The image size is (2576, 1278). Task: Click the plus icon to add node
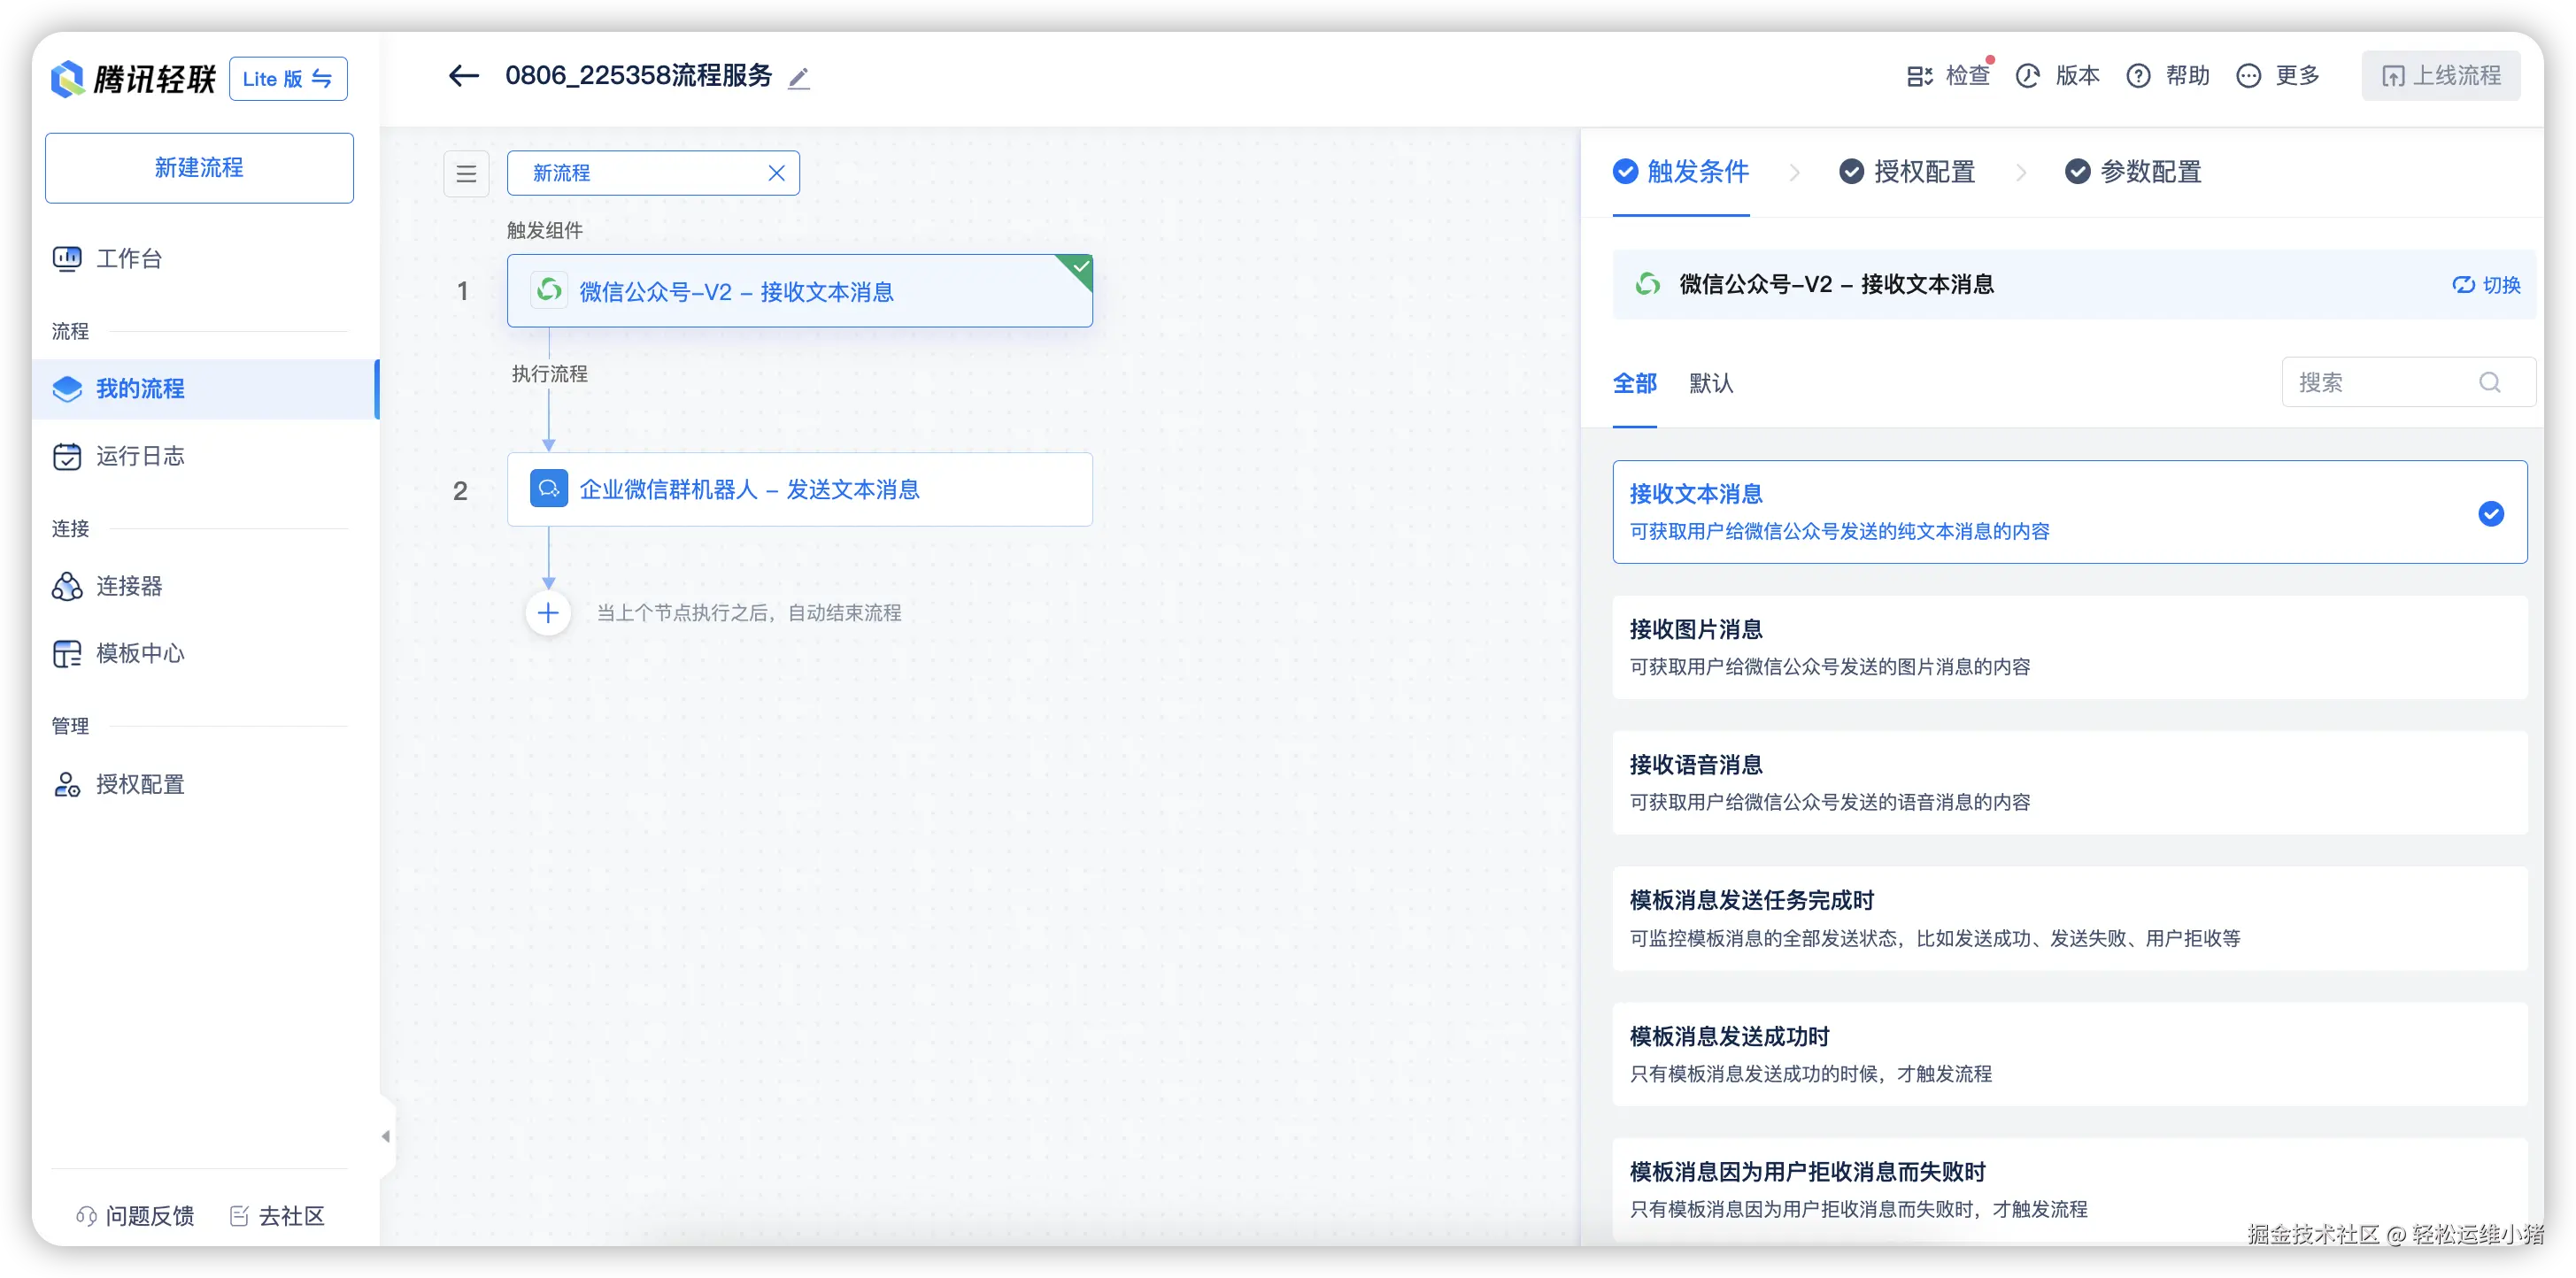point(548,613)
